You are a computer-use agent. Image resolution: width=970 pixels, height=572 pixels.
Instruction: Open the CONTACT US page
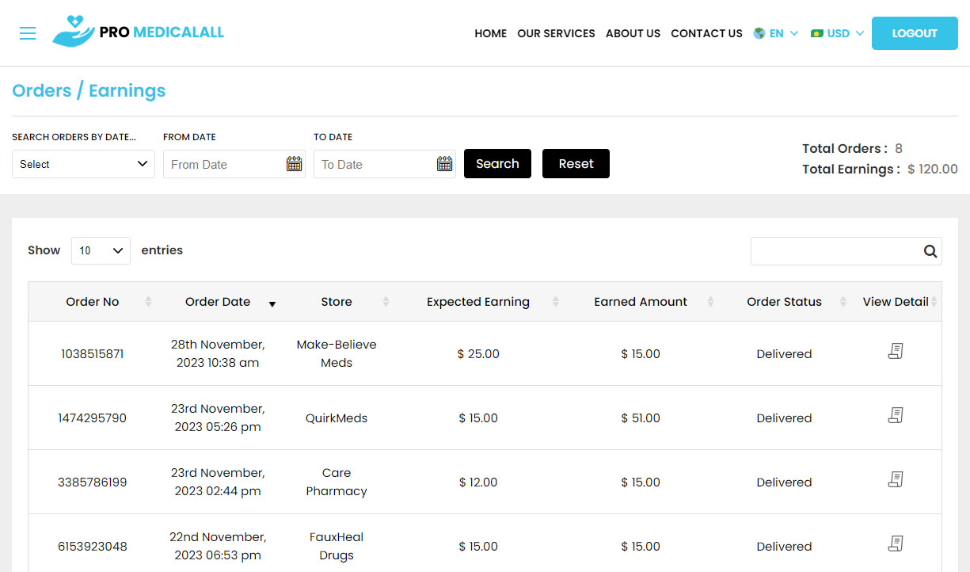point(706,33)
